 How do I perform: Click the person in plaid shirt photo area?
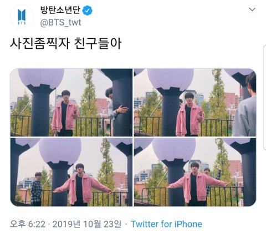click(37, 189)
